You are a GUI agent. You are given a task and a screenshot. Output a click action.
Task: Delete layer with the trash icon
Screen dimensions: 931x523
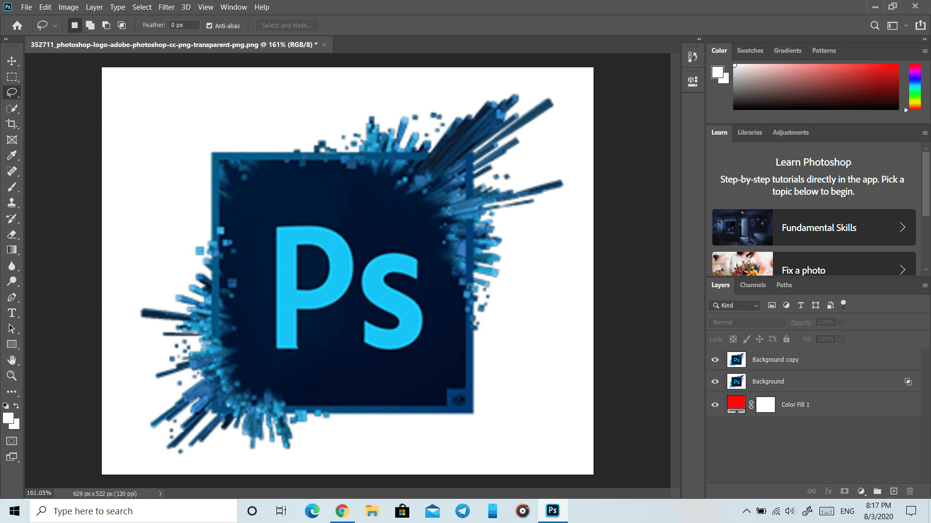(910, 491)
